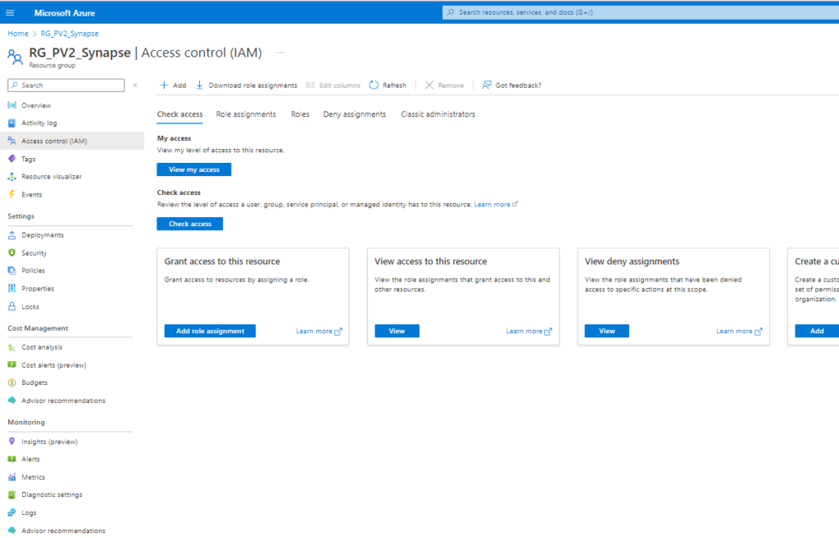Viewport: 839px width, 538px height.
Task: Click Download role assignments text
Action: 252,85
